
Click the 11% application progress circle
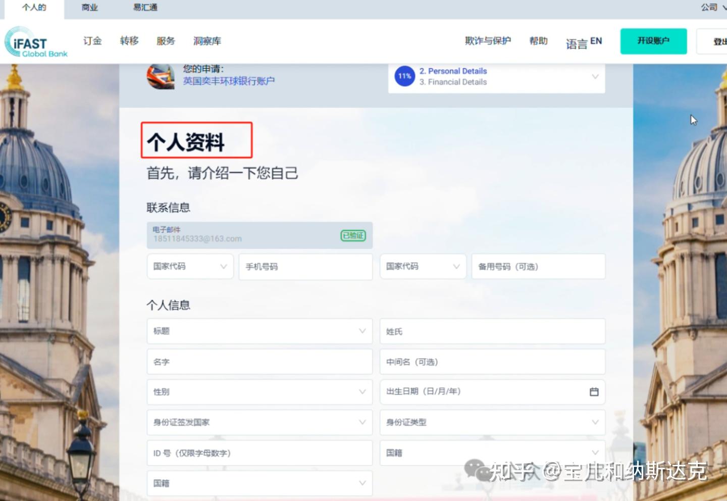tap(404, 76)
